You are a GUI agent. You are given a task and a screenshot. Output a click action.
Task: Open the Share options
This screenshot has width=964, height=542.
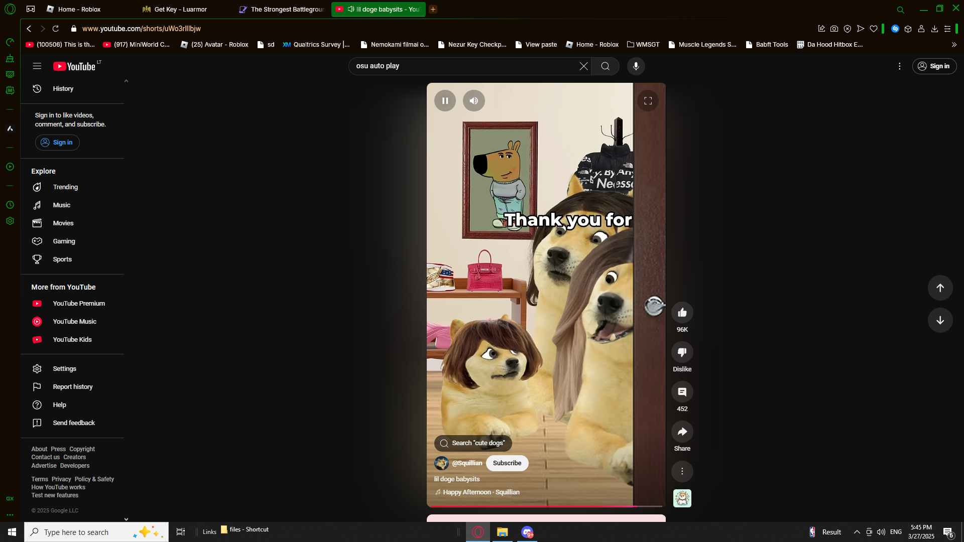pos(682,432)
